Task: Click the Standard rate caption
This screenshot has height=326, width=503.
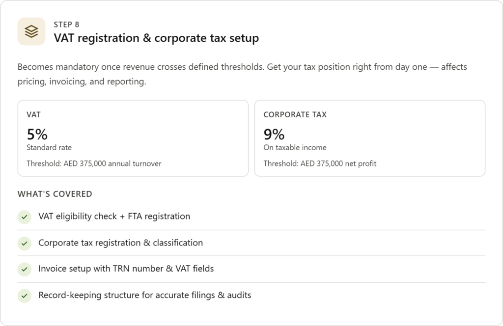Action: [x=49, y=147]
